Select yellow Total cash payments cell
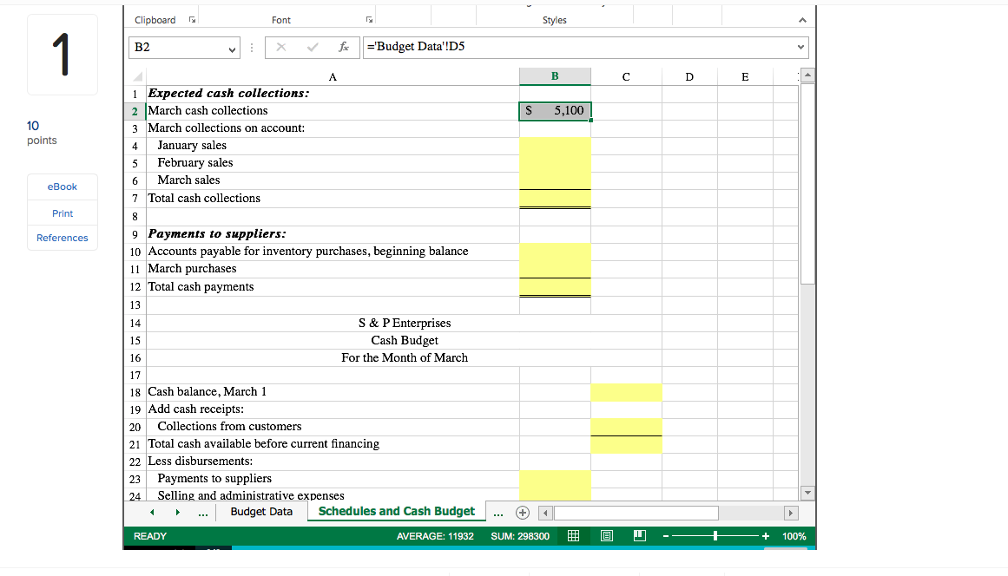Image resolution: width=1008 pixels, height=576 pixels. [555, 287]
